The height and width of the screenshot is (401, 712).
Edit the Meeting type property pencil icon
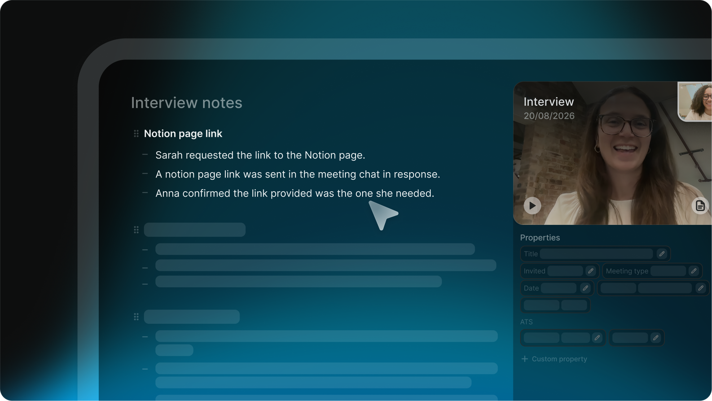pyautogui.click(x=694, y=271)
